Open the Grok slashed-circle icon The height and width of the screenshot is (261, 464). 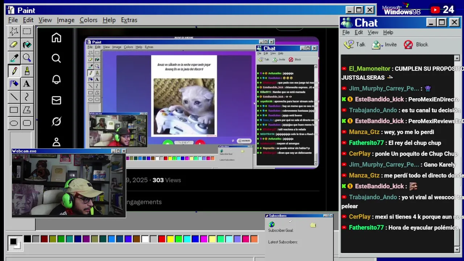(x=56, y=121)
